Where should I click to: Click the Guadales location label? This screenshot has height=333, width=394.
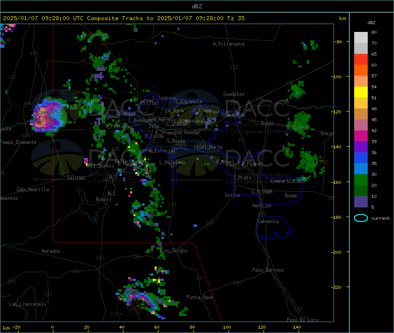coord(234,94)
